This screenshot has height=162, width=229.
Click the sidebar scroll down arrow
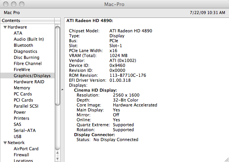[x=58, y=159]
